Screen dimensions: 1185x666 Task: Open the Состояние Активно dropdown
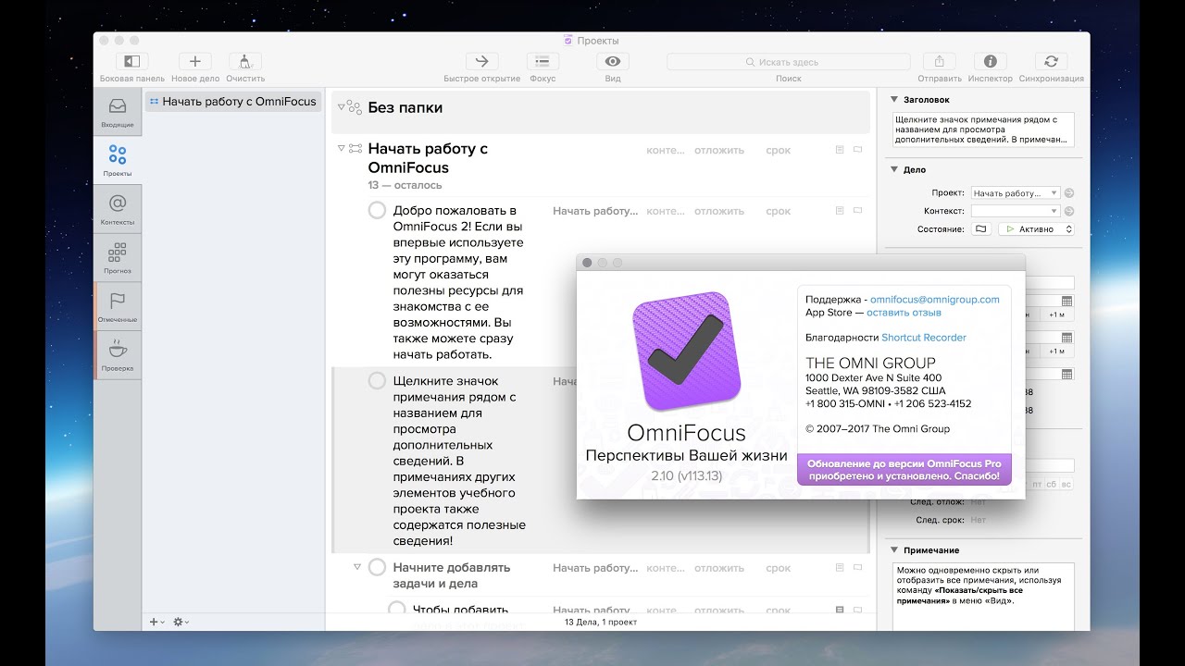click(1037, 228)
